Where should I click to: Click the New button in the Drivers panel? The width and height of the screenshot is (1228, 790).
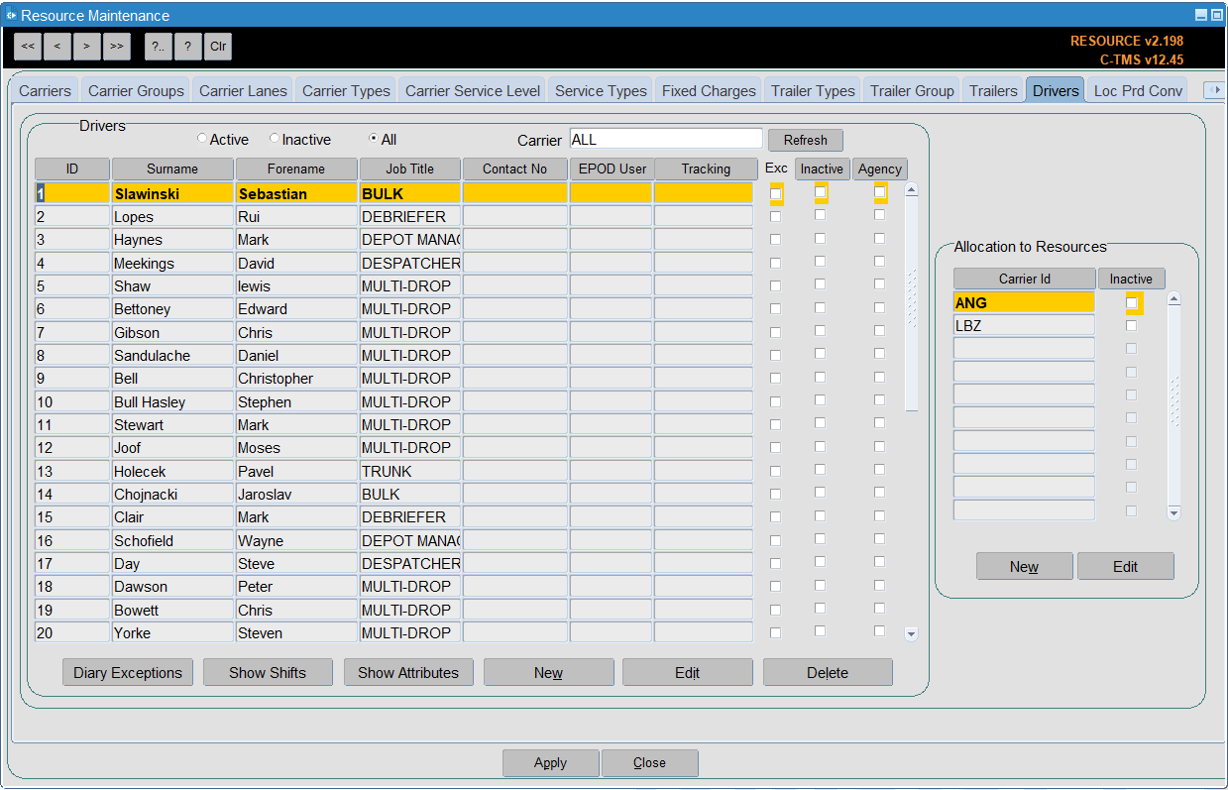click(x=548, y=672)
